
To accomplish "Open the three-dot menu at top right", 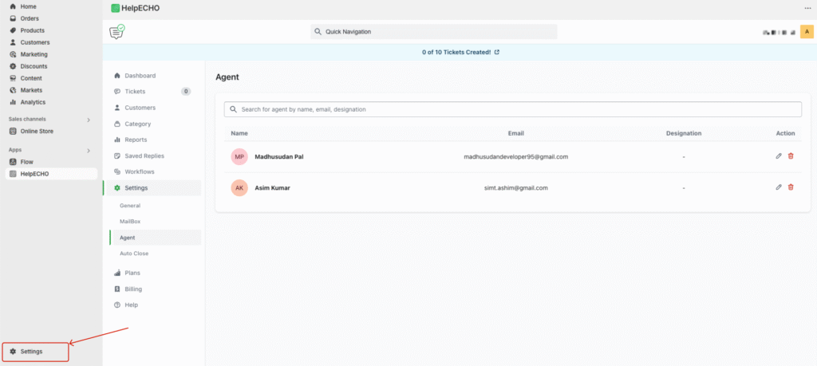I will pos(807,8).
